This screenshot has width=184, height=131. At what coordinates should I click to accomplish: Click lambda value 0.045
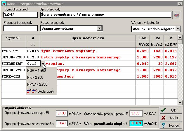[x=143, y=64]
